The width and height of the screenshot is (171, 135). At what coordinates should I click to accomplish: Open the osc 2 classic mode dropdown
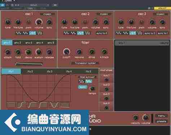[104, 14]
